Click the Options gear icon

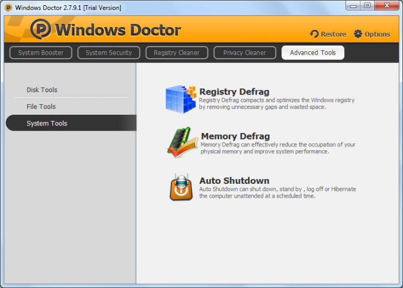tap(358, 34)
